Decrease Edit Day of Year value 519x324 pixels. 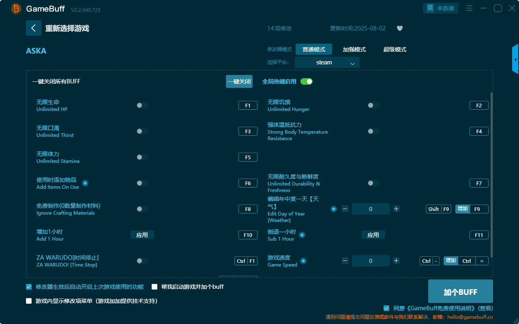(x=345, y=209)
